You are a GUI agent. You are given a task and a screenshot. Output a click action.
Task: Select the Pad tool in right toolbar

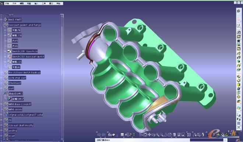[x=239, y=32]
